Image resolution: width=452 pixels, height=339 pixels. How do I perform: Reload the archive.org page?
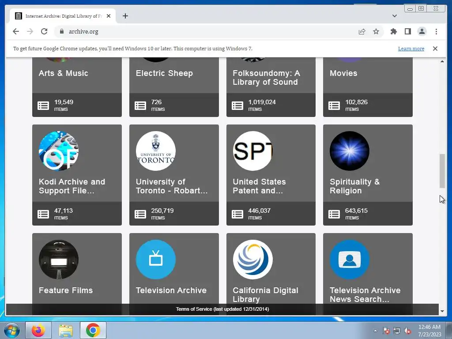pyautogui.click(x=44, y=31)
